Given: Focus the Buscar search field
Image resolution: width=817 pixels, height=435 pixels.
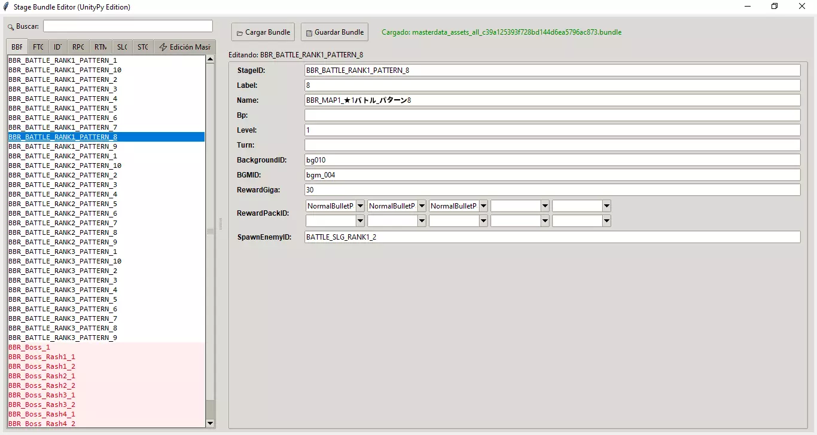Looking at the screenshot, I should [127, 26].
